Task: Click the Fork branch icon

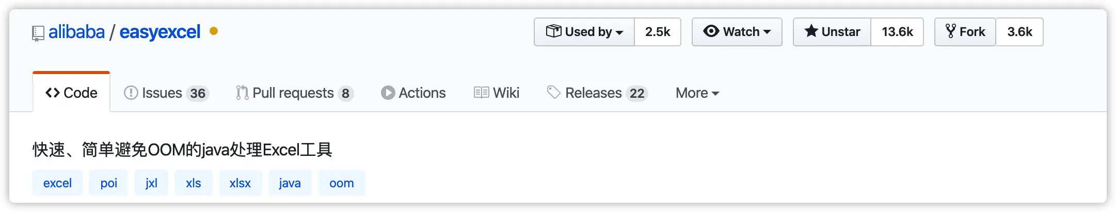Action: [x=950, y=31]
